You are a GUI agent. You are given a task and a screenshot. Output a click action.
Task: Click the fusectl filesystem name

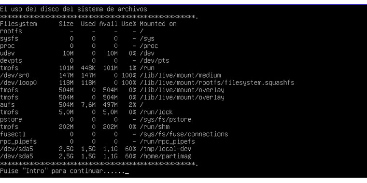tap(13, 134)
